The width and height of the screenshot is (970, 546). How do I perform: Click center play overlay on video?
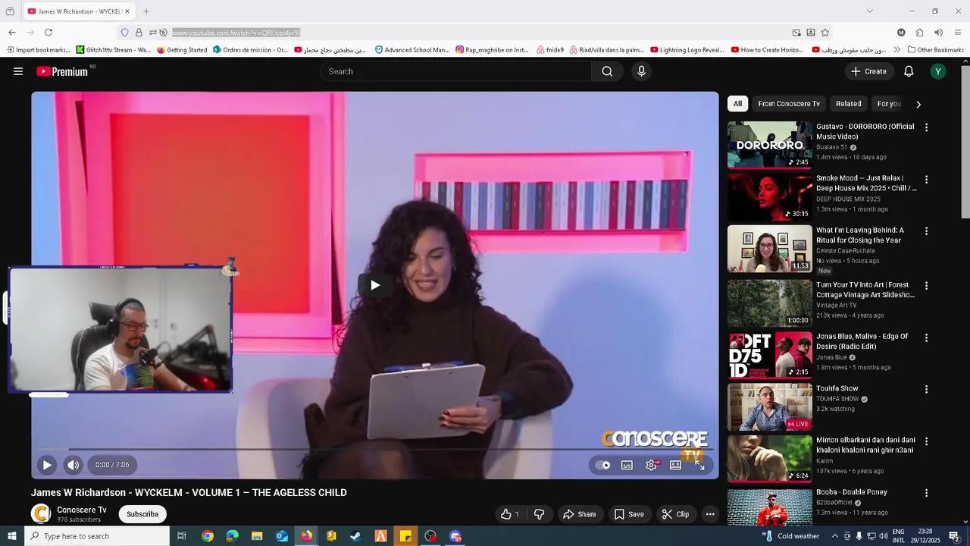click(x=374, y=285)
